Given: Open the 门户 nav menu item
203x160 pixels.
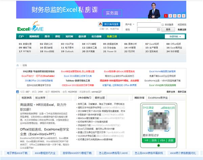Looking at the screenshot, I should (x=21, y=37).
